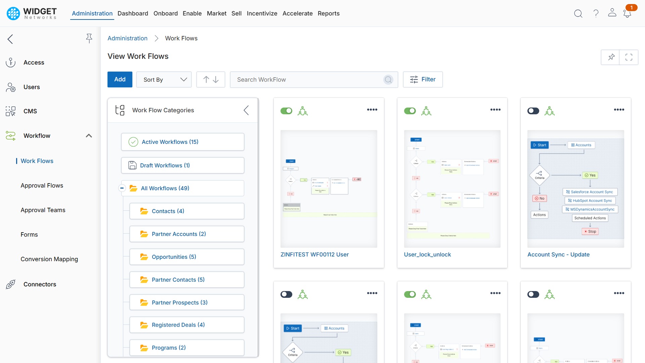
Task: Click the help question mark icon
Action: pyautogui.click(x=596, y=13)
